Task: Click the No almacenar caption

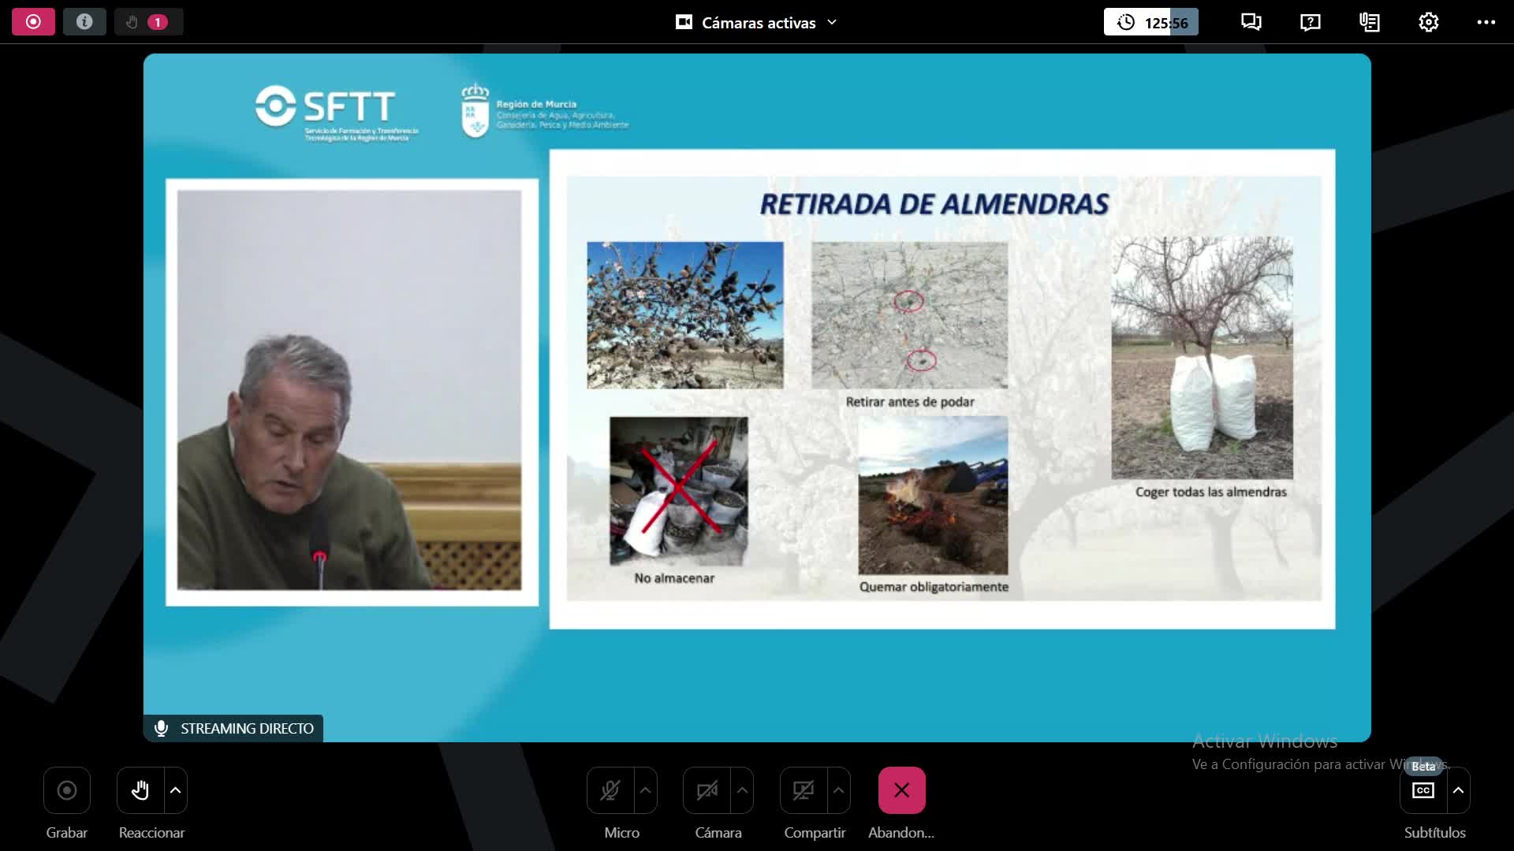Action: (x=674, y=578)
